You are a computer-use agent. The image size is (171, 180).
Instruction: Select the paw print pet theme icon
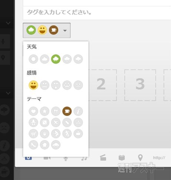(45, 134)
